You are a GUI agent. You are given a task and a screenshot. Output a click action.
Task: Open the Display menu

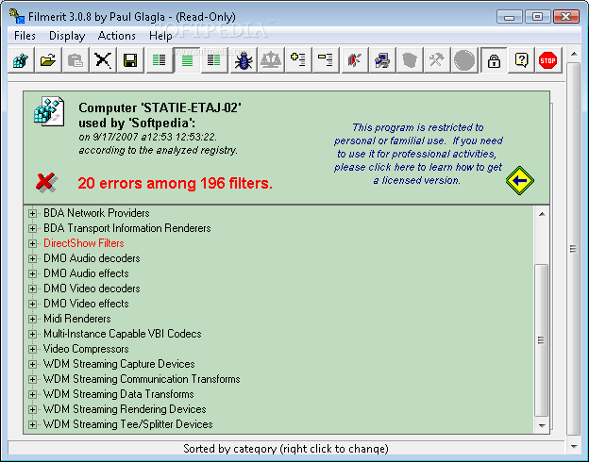point(67,36)
